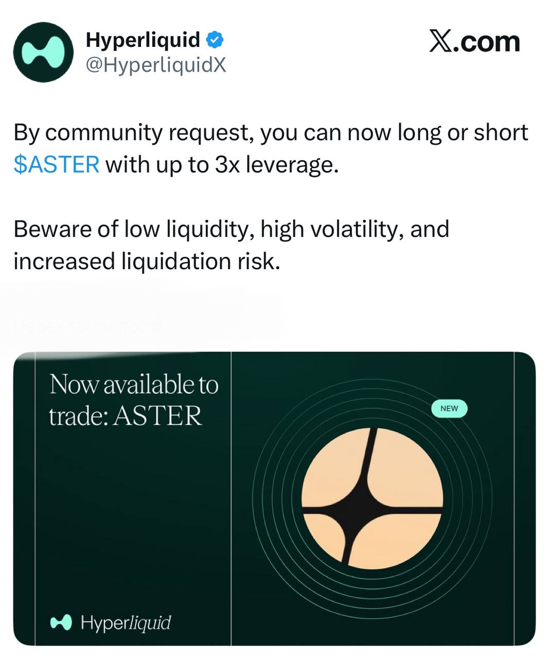Open the ASTER announcement image card
Image resolution: width=549 pixels, height=659 pixels.
[x=274, y=498]
